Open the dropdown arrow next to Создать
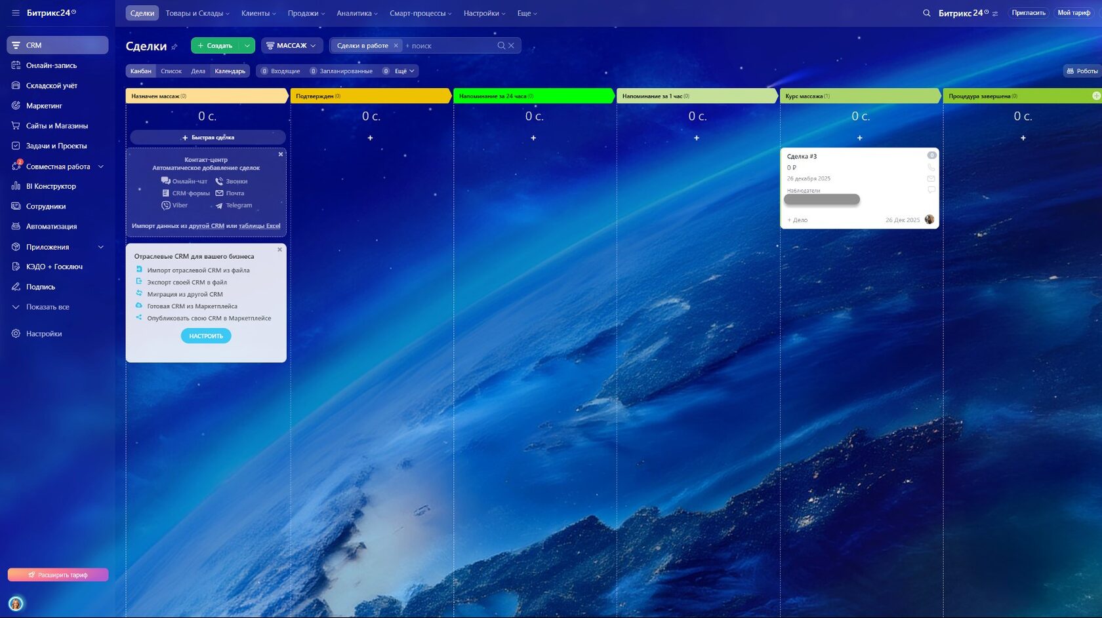1102x618 pixels. tap(247, 46)
